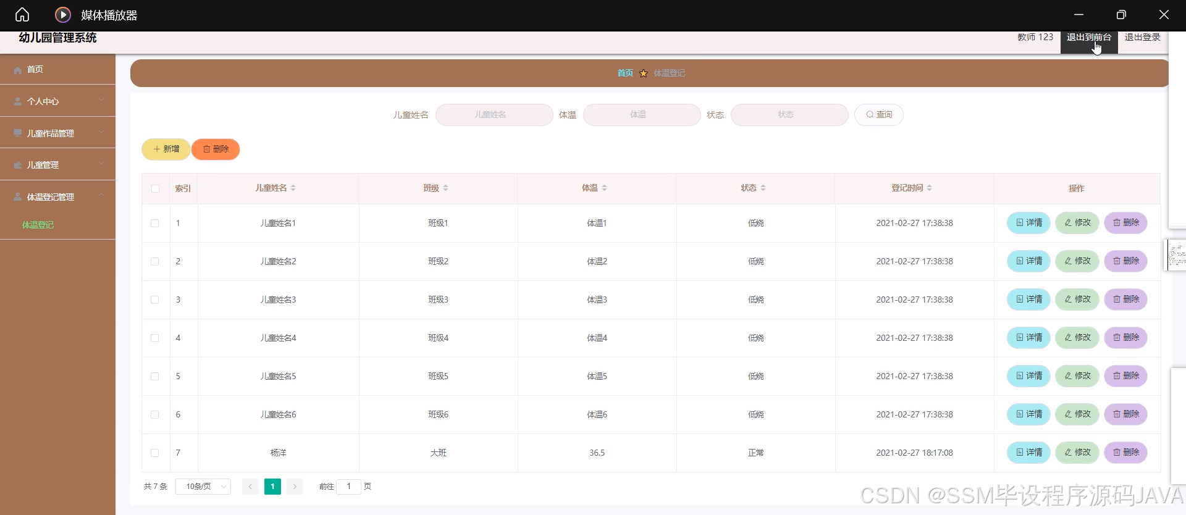Click the 大班 class cell
This screenshot has height=515, width=1186.
pos(438,453)
